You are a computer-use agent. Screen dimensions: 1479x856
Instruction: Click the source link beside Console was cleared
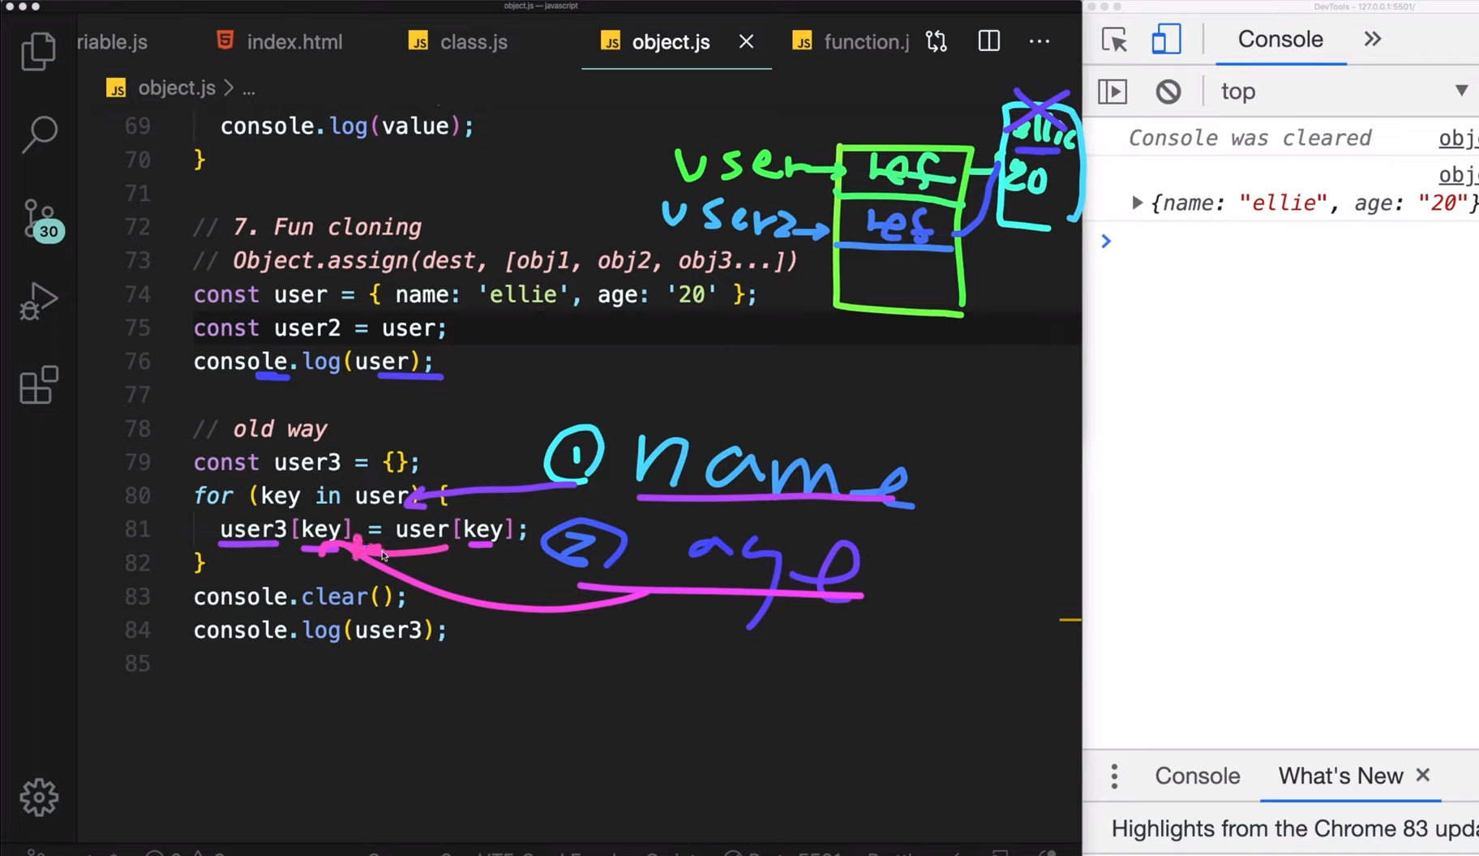coord(1458,138)
